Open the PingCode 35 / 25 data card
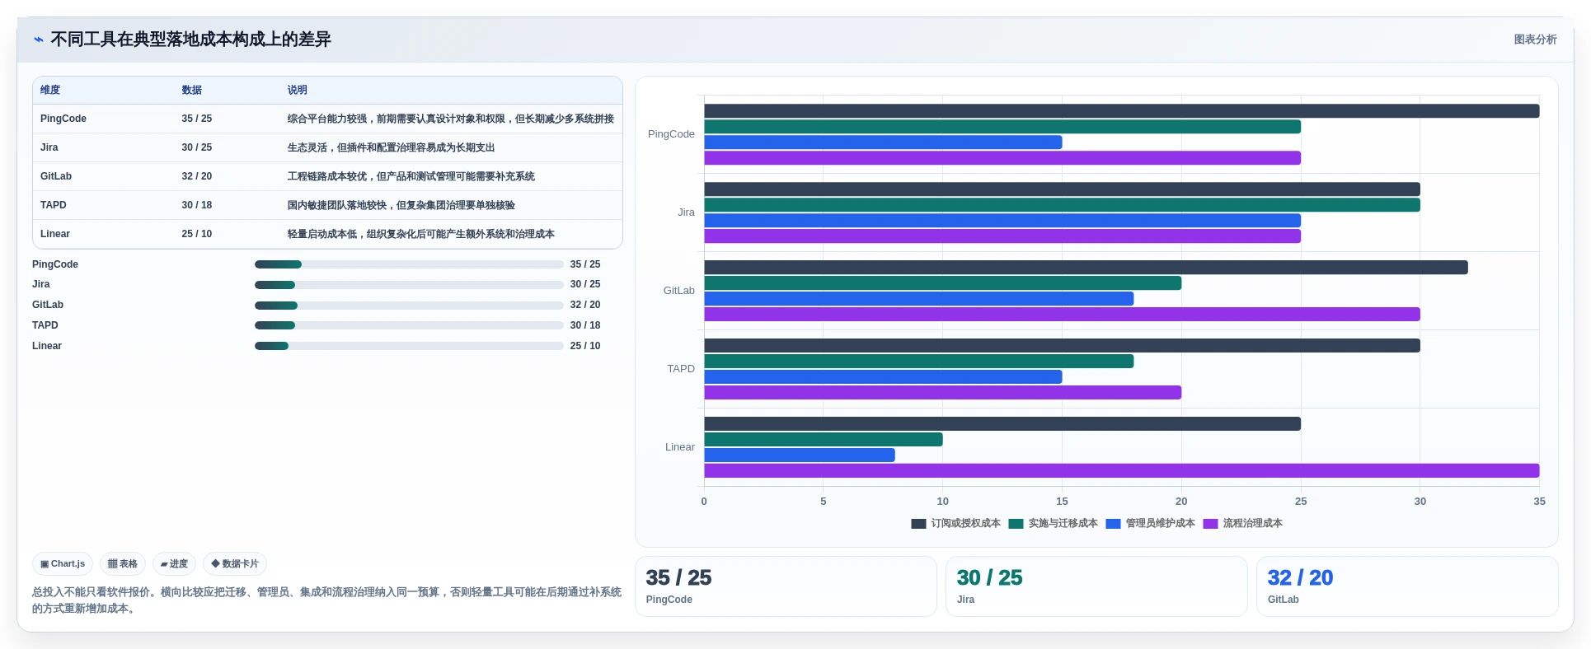 [x=786, y=586]
